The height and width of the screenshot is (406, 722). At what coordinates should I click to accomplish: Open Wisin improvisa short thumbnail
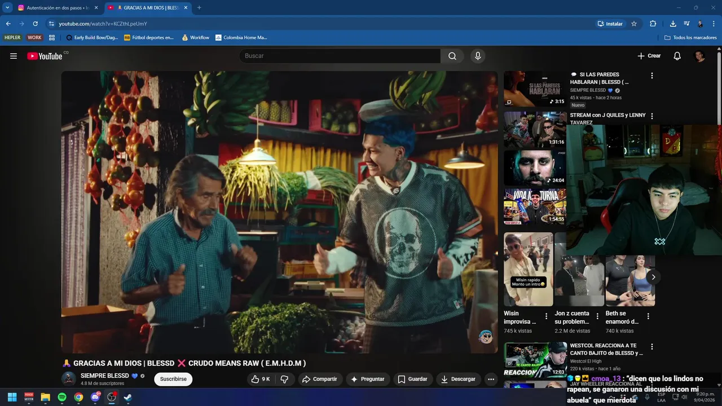pyautogui.click(x=529, y=270)
